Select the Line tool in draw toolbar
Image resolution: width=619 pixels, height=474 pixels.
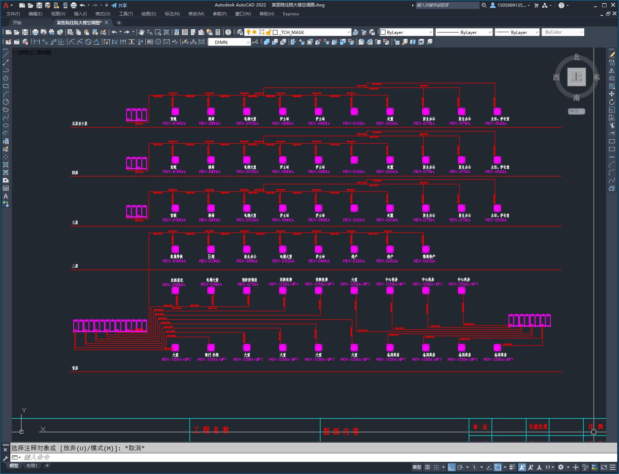pos(6,55)
